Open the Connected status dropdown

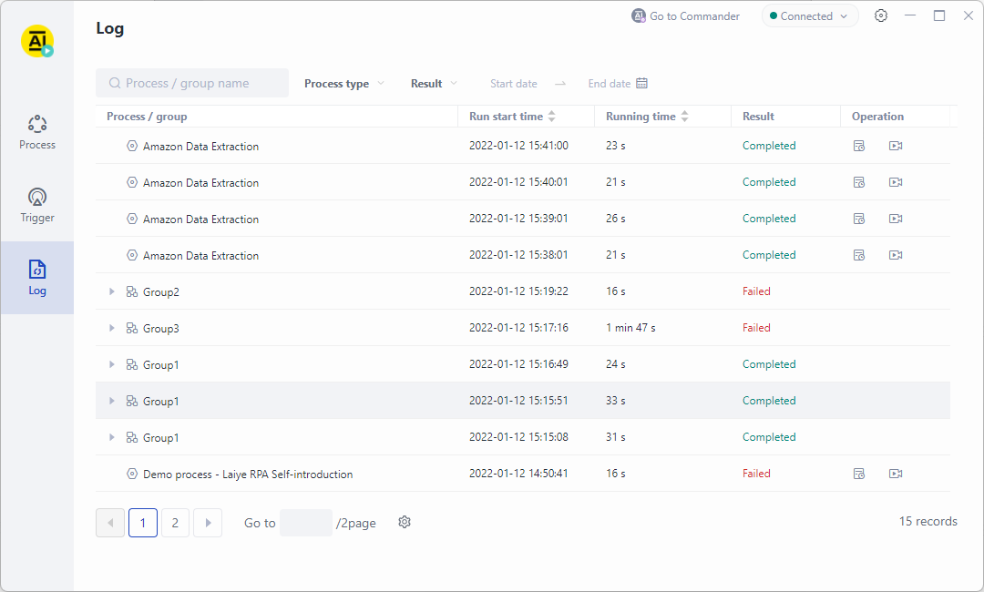tap(809, 16)
